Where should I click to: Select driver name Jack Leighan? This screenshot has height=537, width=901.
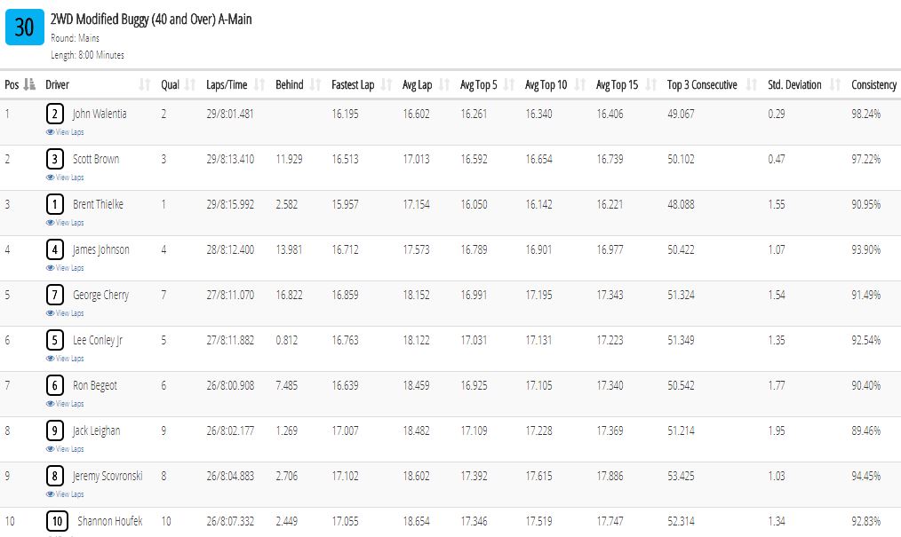click(97, 430)
